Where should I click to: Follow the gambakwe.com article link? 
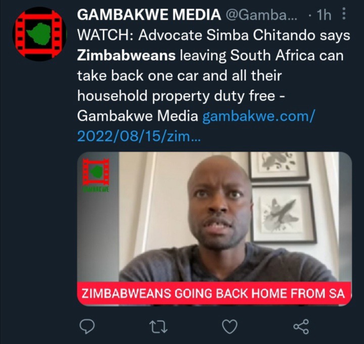(259, 116)
